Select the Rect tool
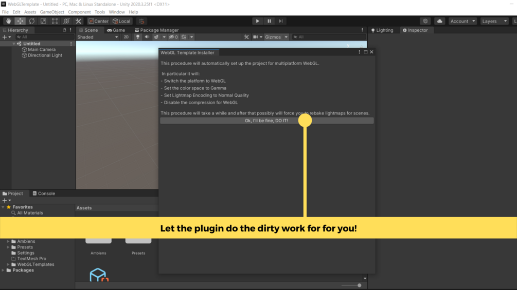 click(x=55, y=21)
